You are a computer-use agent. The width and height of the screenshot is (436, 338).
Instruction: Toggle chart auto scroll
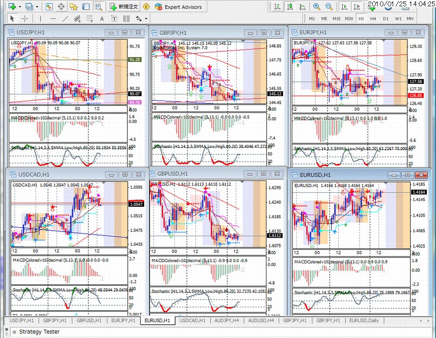click(344, 6)
